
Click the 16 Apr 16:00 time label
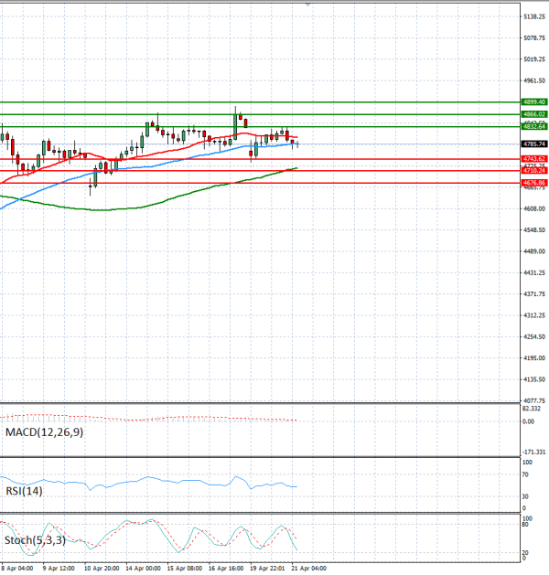coord(226,569)
